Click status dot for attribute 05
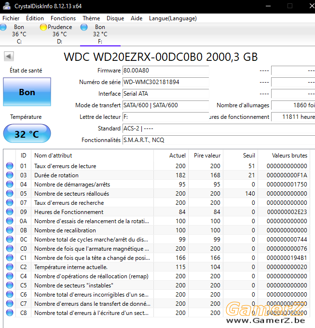Screen dimensions: 315x328 [10, 193]
